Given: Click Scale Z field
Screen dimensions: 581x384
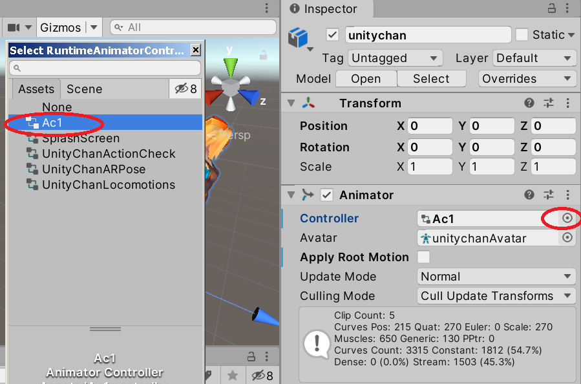Looking at the screenshot, I should pyautogui.click(x=553, y=167).
